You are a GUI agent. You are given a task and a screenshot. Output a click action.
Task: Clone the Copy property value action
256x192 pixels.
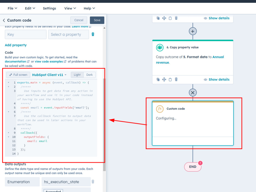[158, 79]
